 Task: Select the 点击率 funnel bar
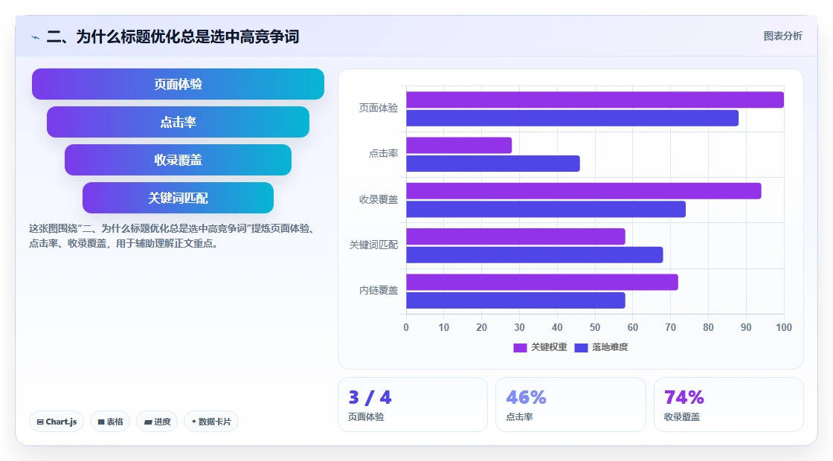click(178, 122)
